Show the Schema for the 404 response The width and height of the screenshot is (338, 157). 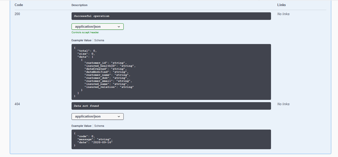pyautogui.click(x=99, y=126)
